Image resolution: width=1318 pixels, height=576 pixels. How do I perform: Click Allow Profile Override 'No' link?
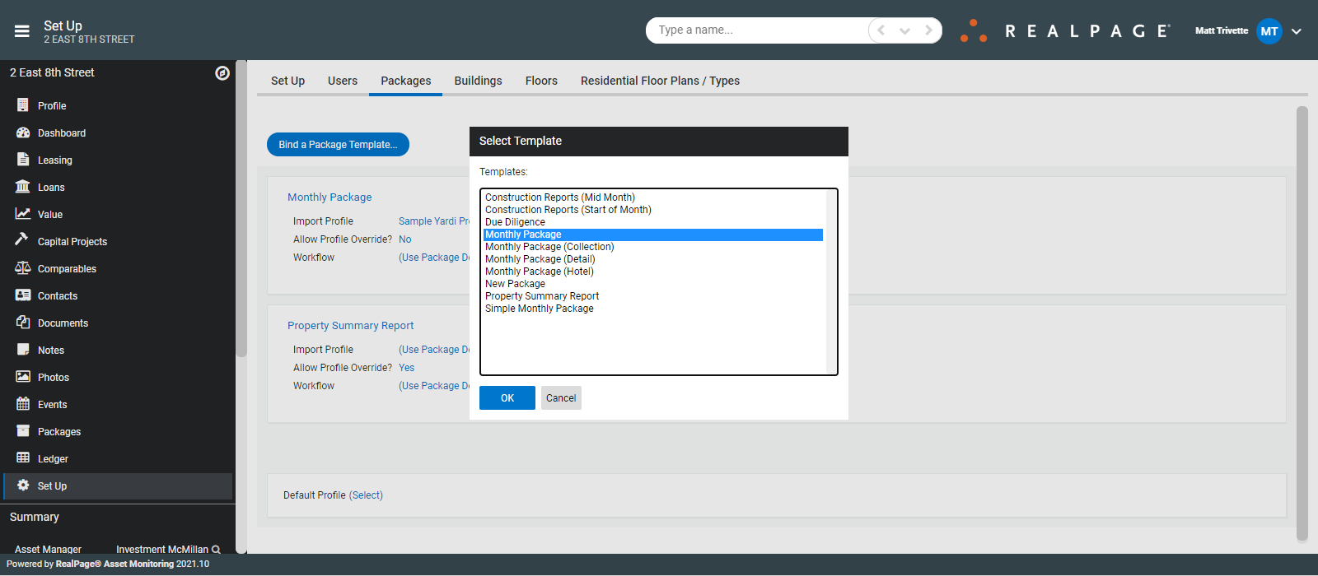(x=405, y=239)
